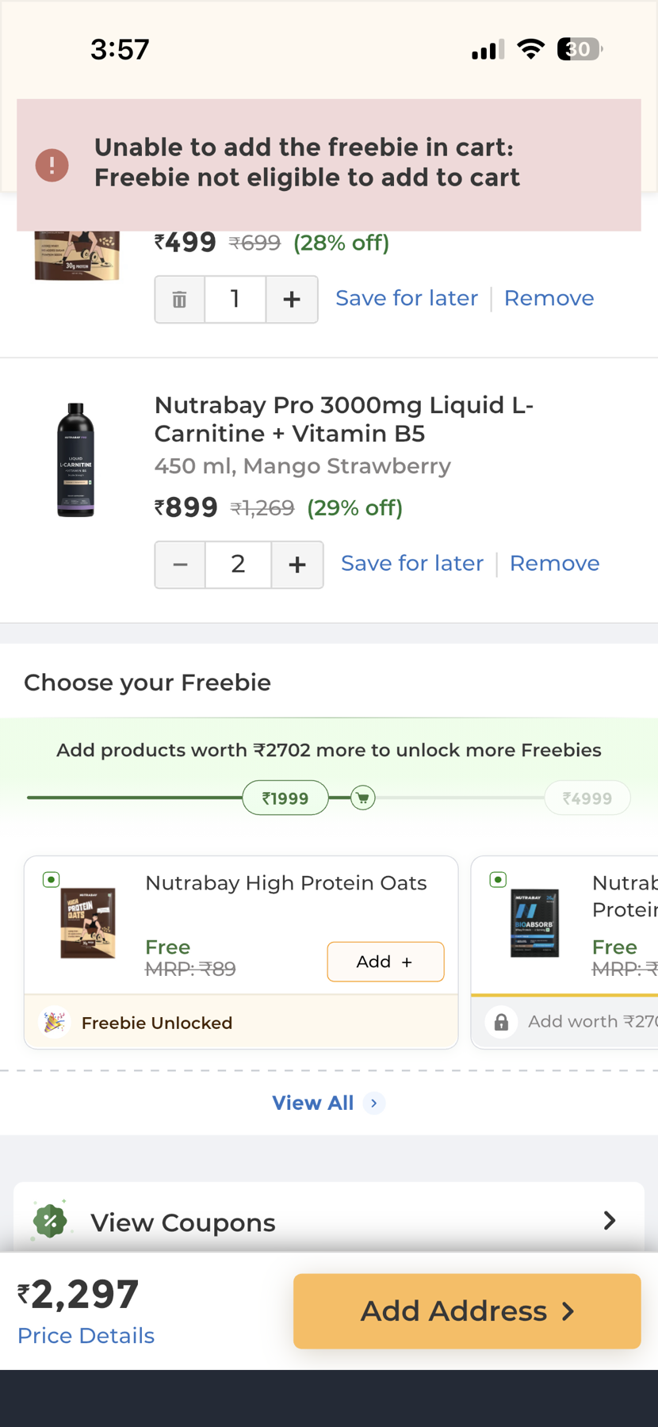Viewport: 658px width, 1427px height.
Task: Tap the ₹4999 freebie milestone badge
Action: 587,798
